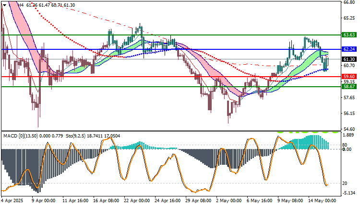
Task: Click the 66.80 price axis value
Action: coord(349,2)
